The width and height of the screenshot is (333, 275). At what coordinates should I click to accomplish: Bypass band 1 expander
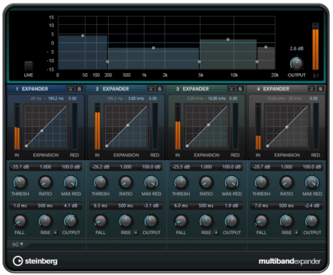click(x=70, y=89)
